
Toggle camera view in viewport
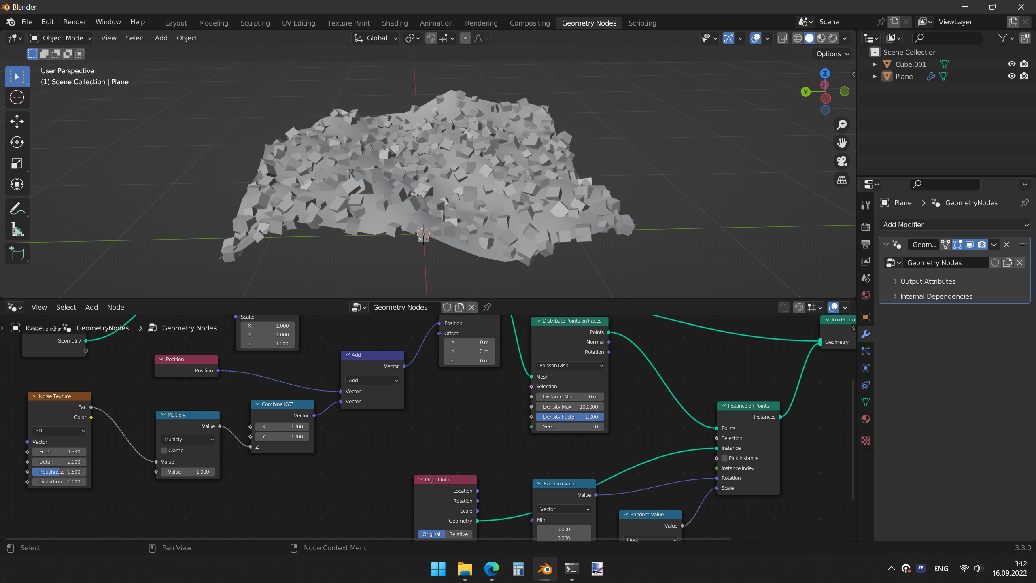coord(842,161)
